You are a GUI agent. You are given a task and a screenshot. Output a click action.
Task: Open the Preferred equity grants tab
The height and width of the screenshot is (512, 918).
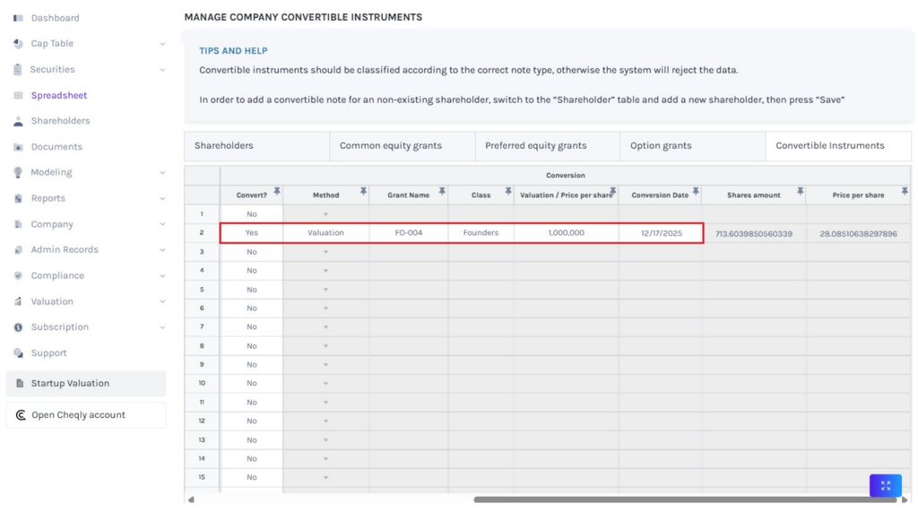point(536,146)
